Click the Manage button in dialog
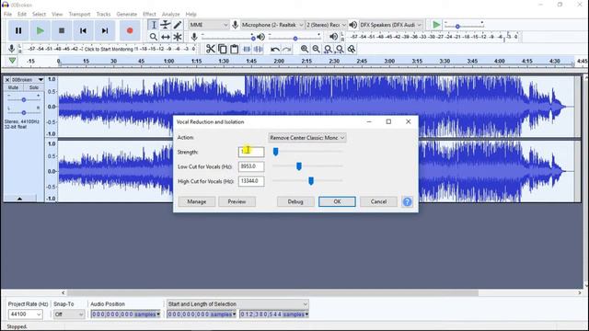The width and height of the screenshot is (589, 331). click(197, 202)
